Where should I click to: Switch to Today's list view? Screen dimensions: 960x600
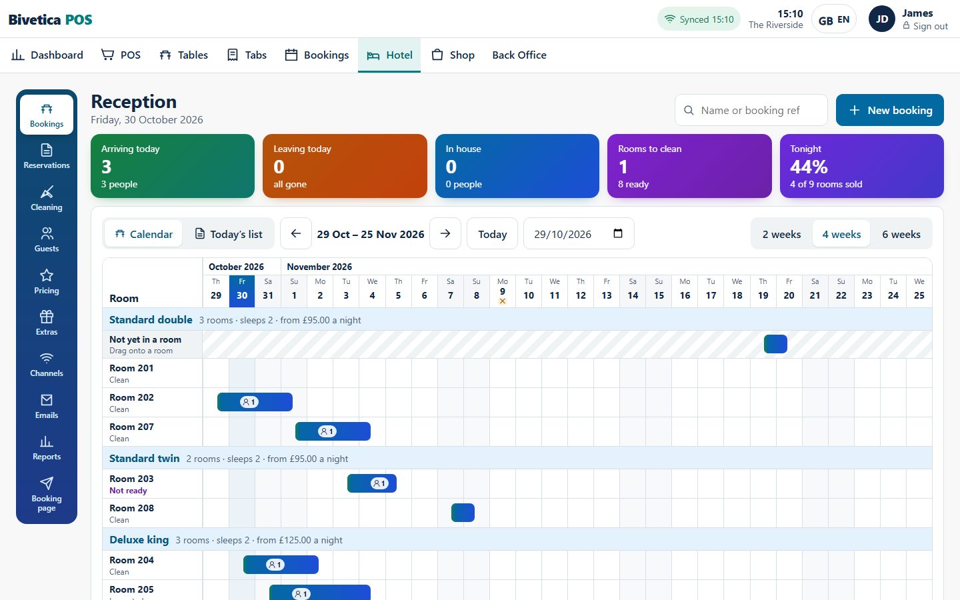[229, 234]
